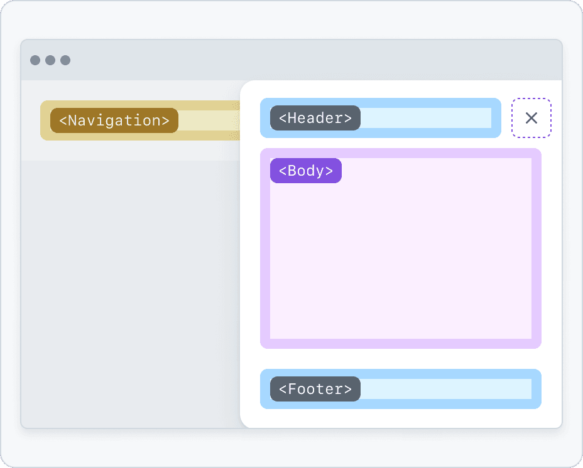Click the third gray dot in title bar

click(x=65, y=60)
